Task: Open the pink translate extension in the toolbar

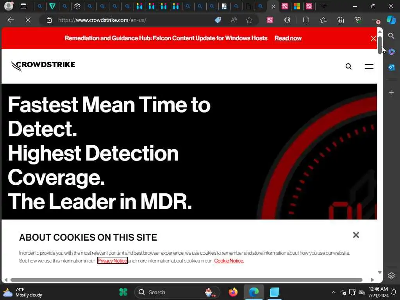Action: (x=270, y=20)
